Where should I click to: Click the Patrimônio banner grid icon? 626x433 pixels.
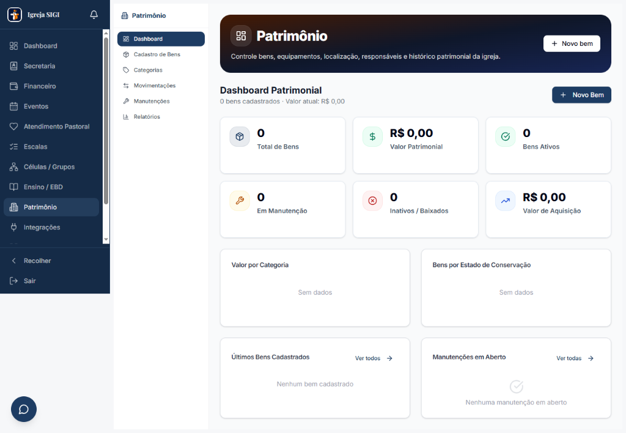241,36
